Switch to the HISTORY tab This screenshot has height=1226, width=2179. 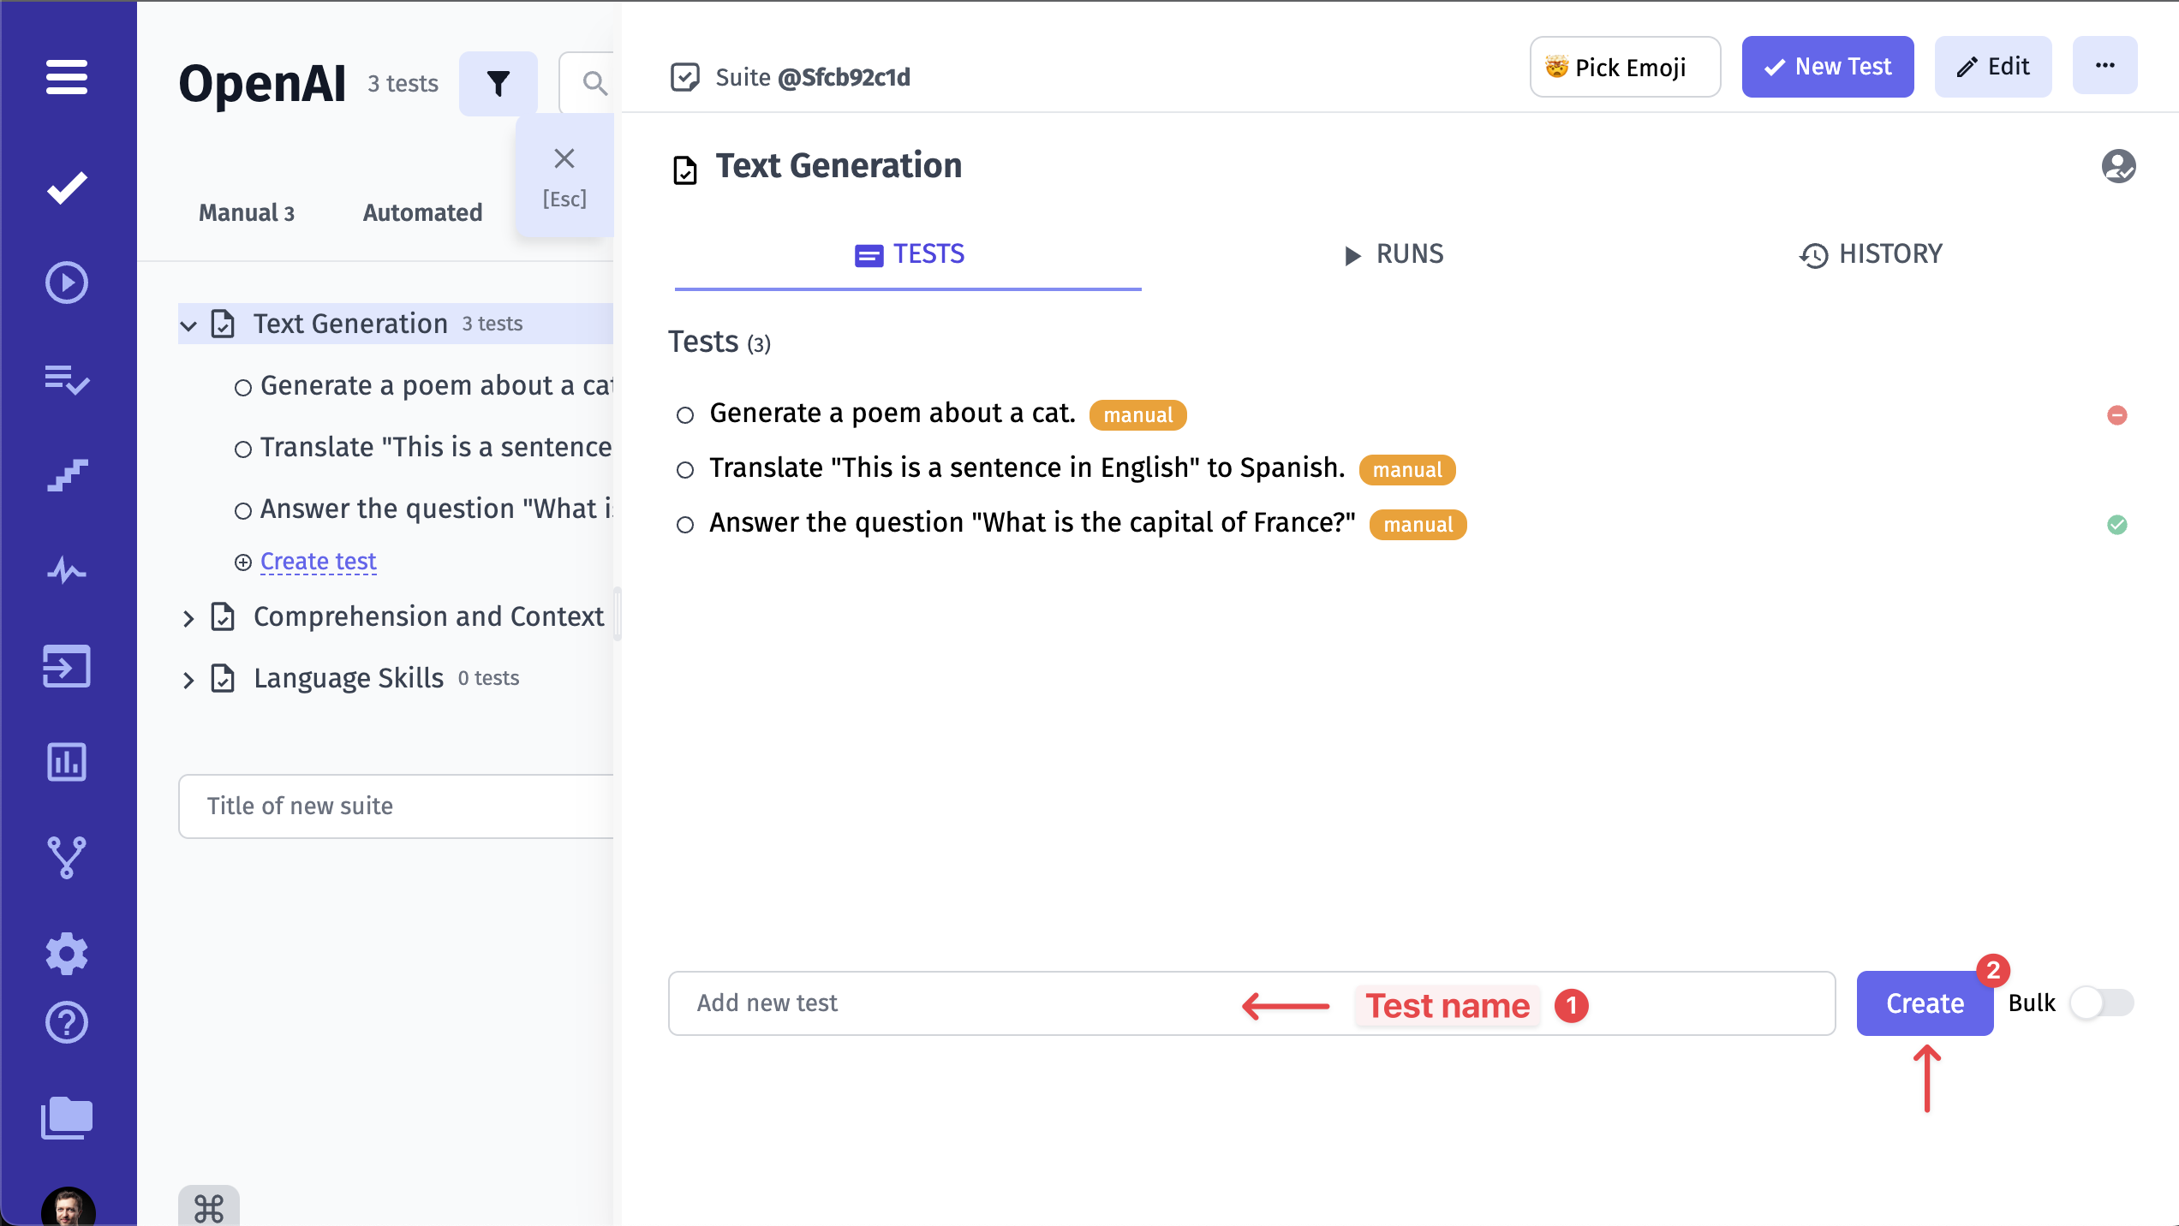(x=1871, y=254)
